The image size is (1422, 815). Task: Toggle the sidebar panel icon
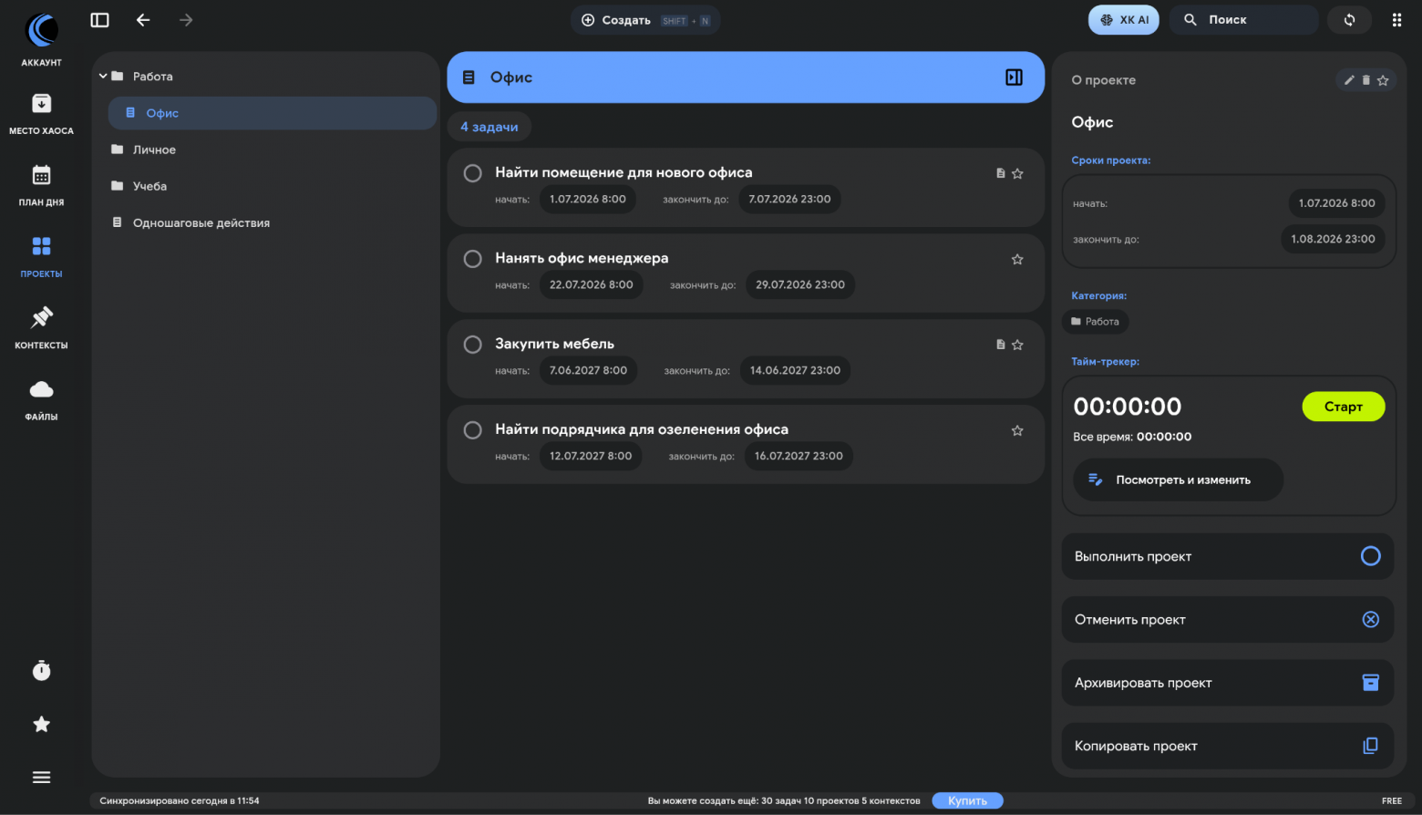pyautogui.click(x=100, y=20)
